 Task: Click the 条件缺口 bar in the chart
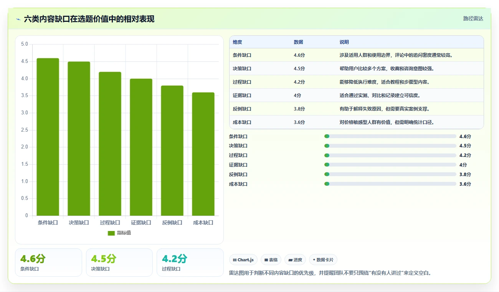tap(48, 137)
